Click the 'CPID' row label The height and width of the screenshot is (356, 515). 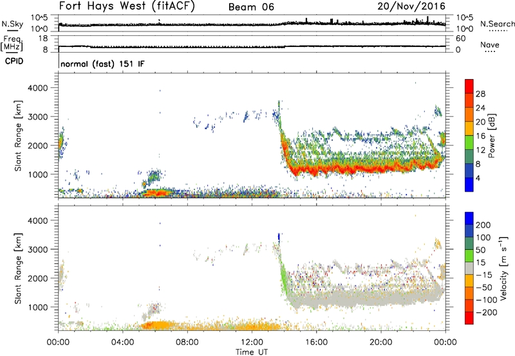click(14, 61)
